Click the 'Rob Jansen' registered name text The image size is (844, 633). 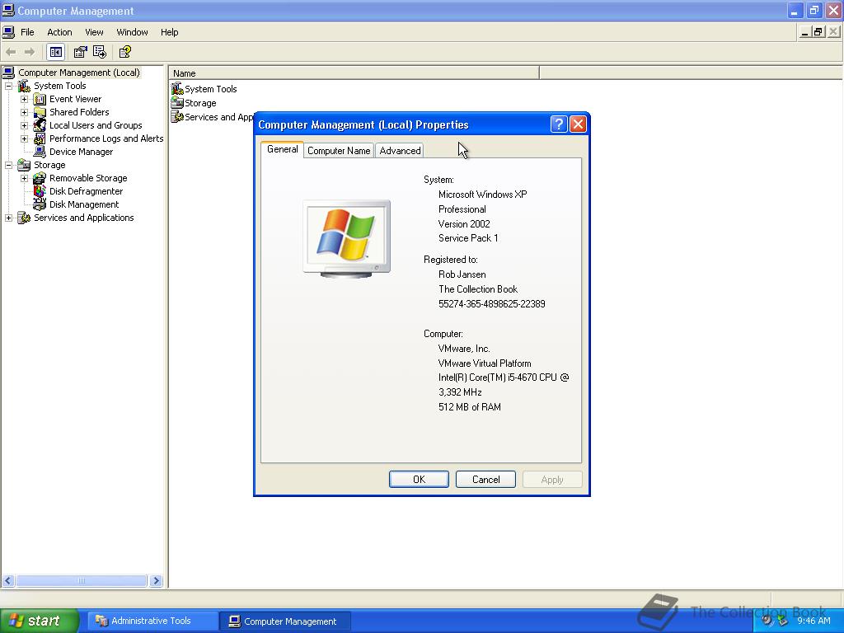click(462, 274)
